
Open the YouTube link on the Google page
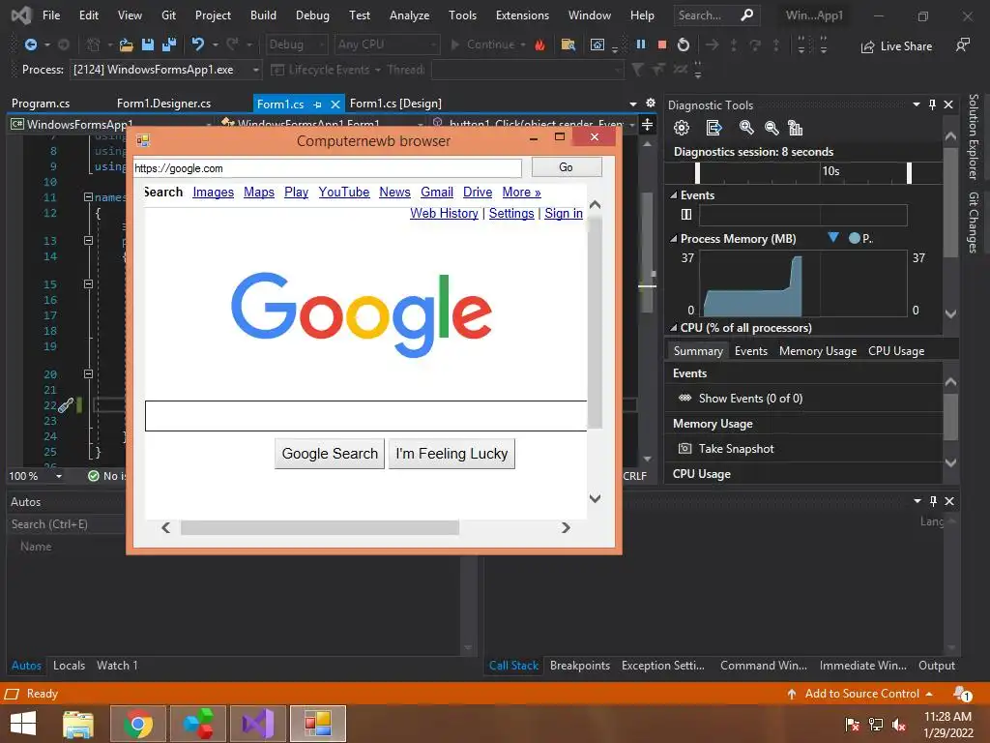tap(343, 193)
